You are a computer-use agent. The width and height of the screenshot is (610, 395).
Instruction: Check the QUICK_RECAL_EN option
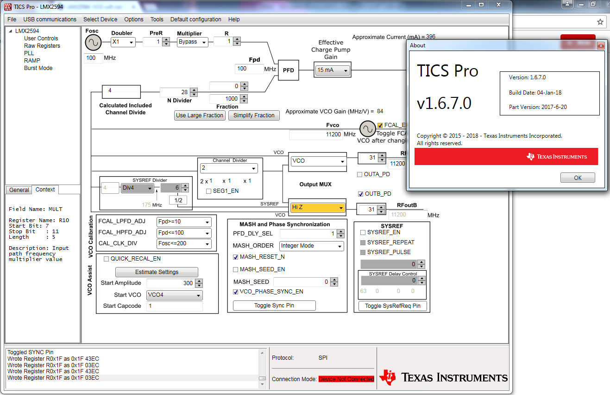click(107, 259)
